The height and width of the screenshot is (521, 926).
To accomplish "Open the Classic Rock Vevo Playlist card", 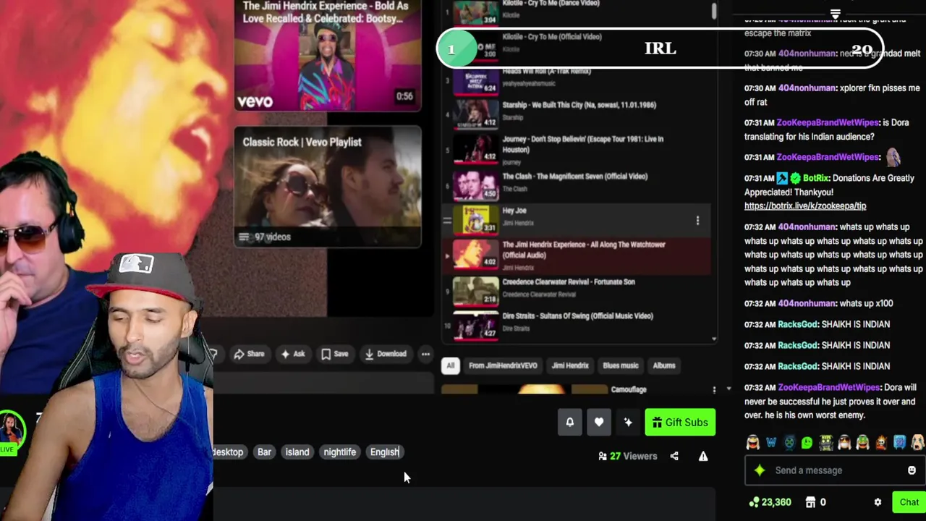I will tap(328, 187).
